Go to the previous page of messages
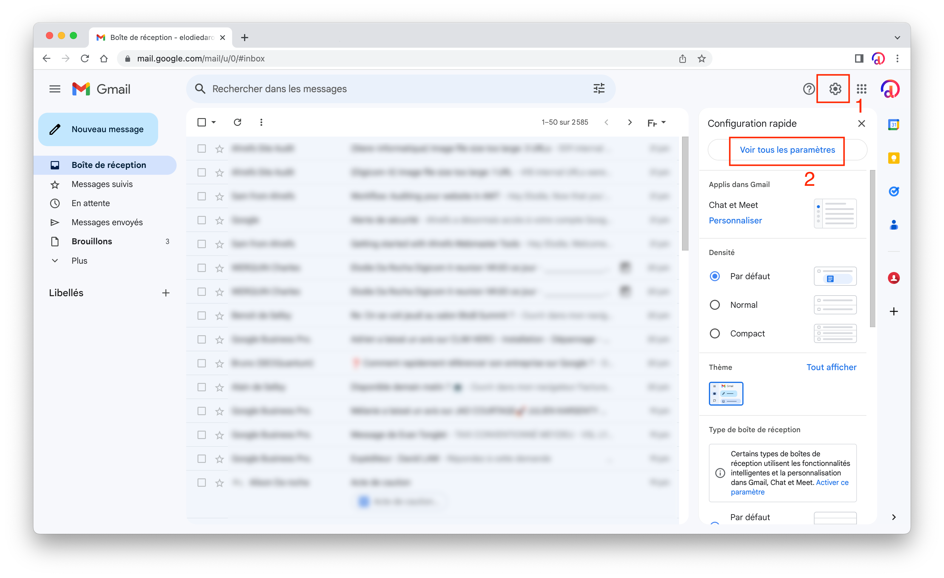The height and width of the screenshot is (578, 944). coord(606,122)
